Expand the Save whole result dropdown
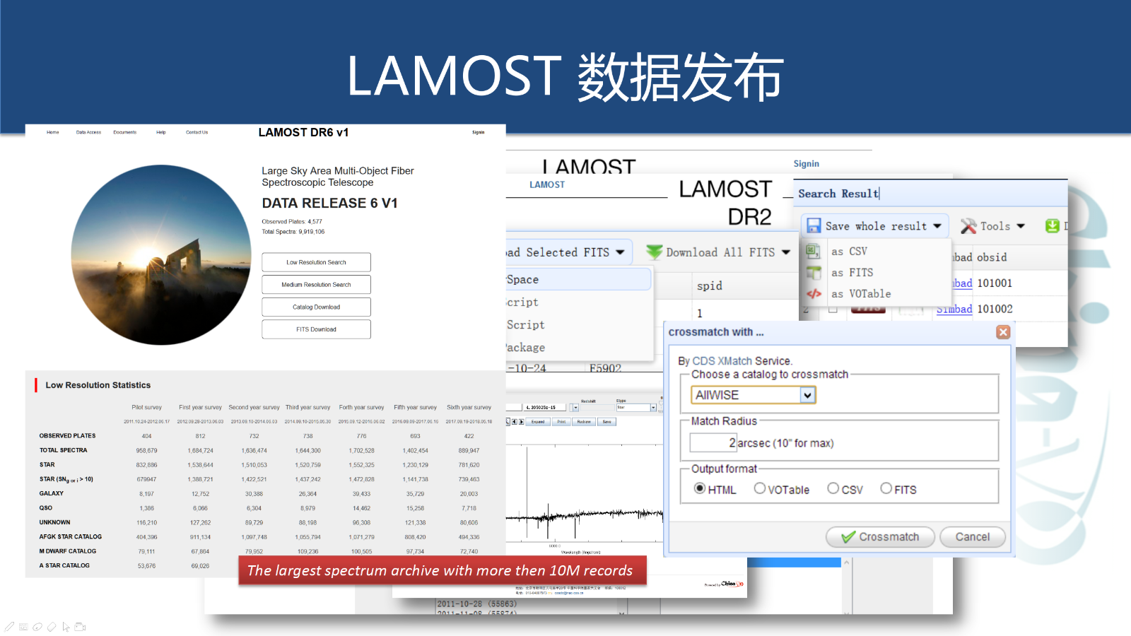1131x636 pixels. coord(937,226)
